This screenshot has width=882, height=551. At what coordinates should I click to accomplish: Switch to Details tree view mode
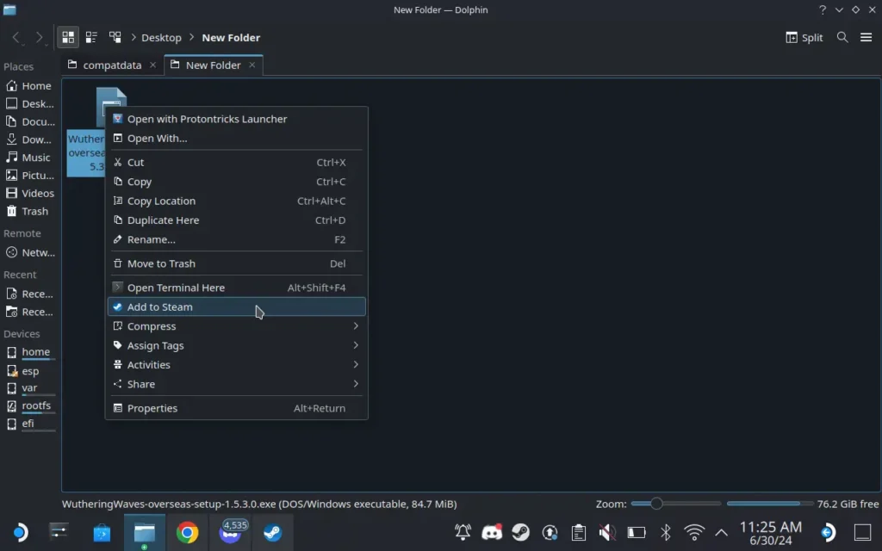point(115,38)
